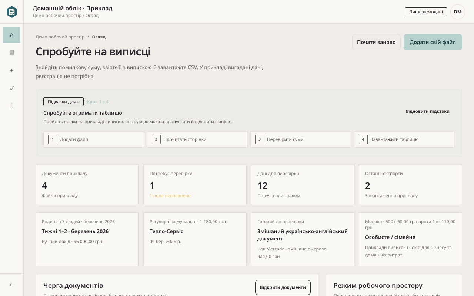
Task: Click the "Почати заново" button
Action: [x=376, y=42]
